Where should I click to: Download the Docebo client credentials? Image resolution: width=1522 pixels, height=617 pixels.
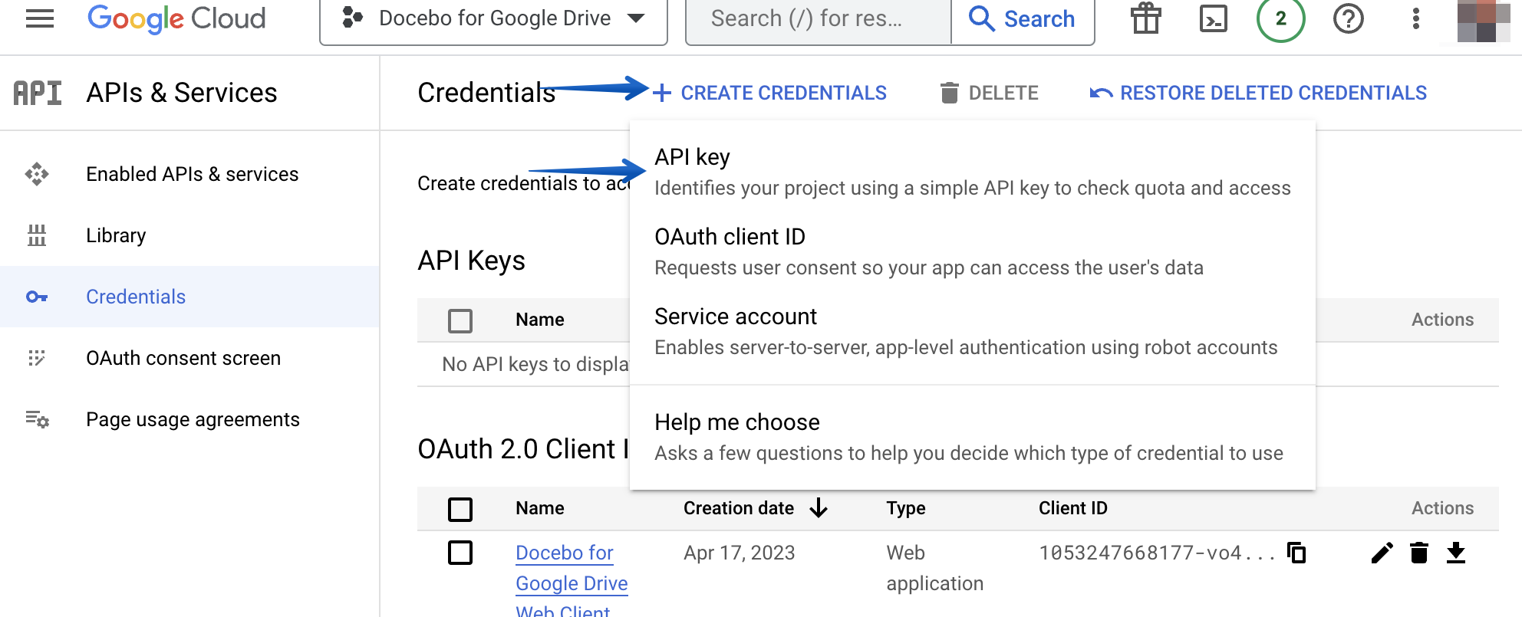tap(1455, 553)
